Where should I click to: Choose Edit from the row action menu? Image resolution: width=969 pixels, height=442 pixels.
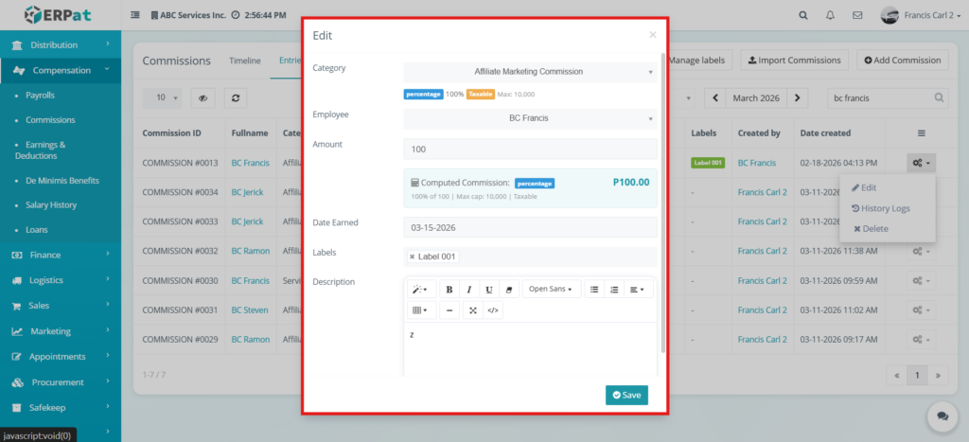[864, 187]
